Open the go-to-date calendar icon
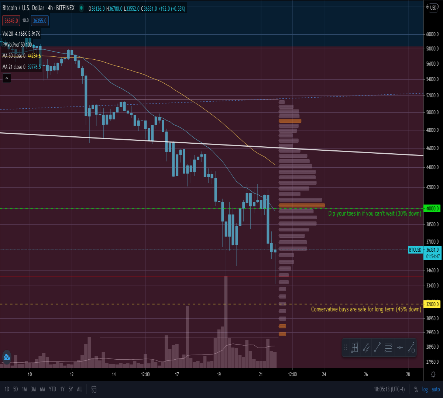The image size is (443, 398). pyautogui.click(x=94, y=389)
